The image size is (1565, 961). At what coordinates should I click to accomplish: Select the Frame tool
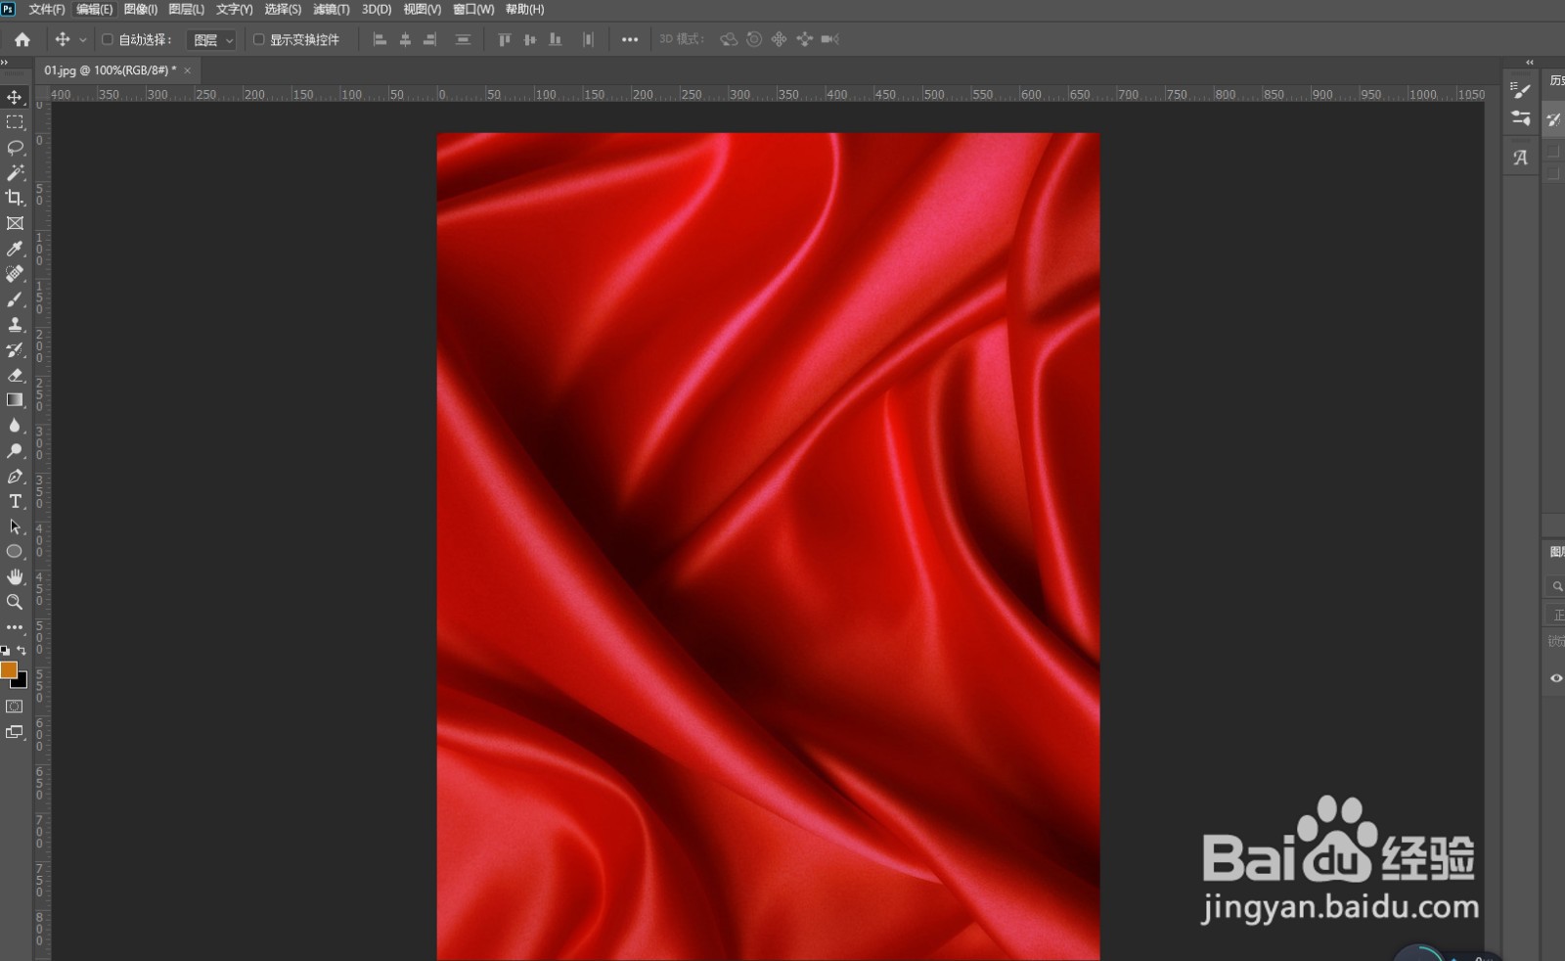click(15, 223)
